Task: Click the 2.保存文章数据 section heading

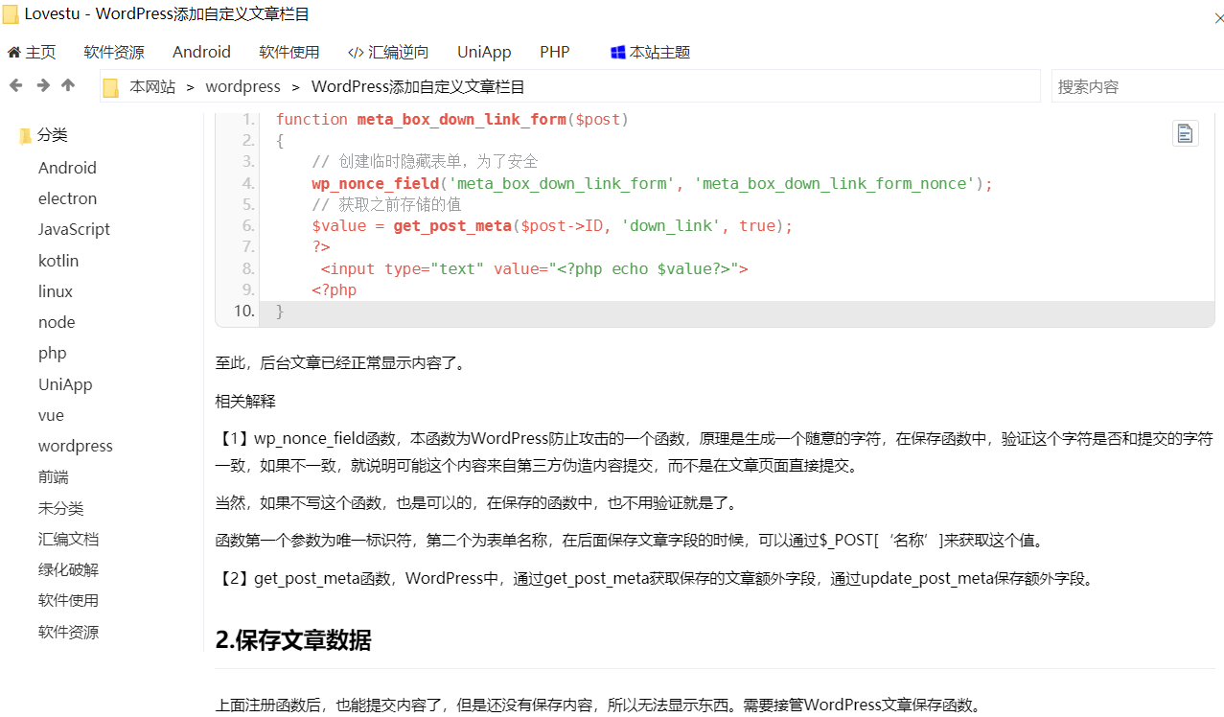Action: tap(293, 639)
